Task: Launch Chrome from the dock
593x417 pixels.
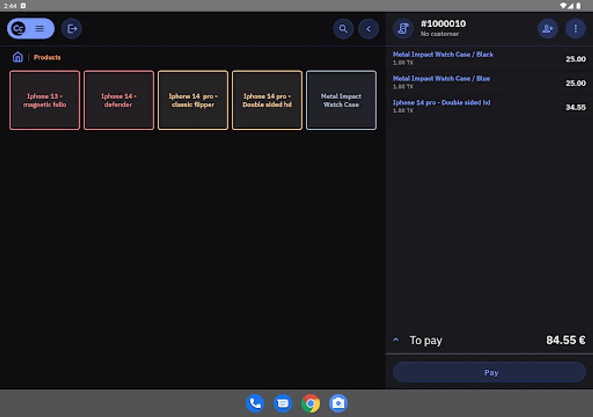Action: point(310,403)
